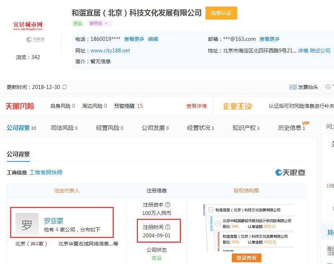Click 自身风险 0 item

tap(62, 106)
